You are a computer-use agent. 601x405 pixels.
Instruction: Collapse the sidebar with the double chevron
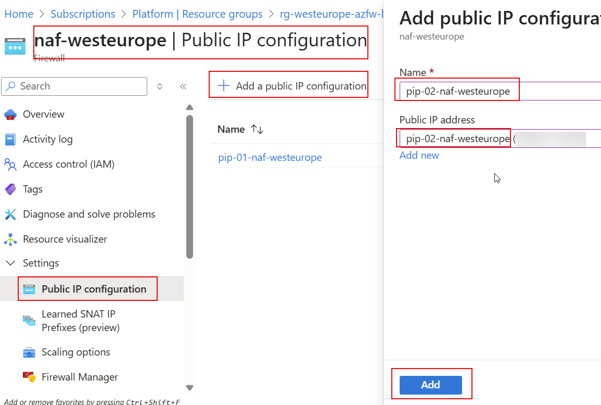(x=183, y=86)
